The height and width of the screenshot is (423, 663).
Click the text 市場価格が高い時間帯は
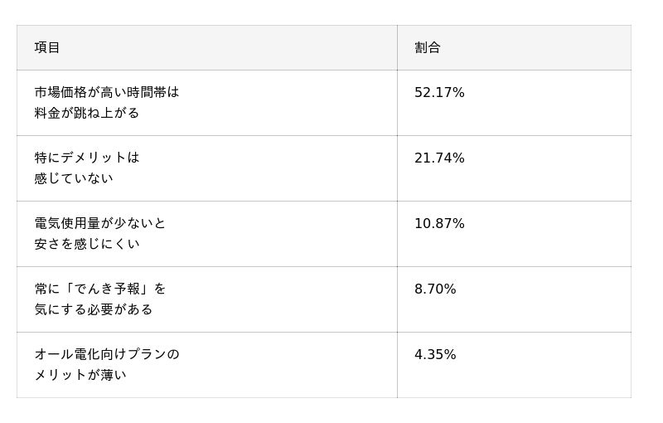[x=107, y=92]
